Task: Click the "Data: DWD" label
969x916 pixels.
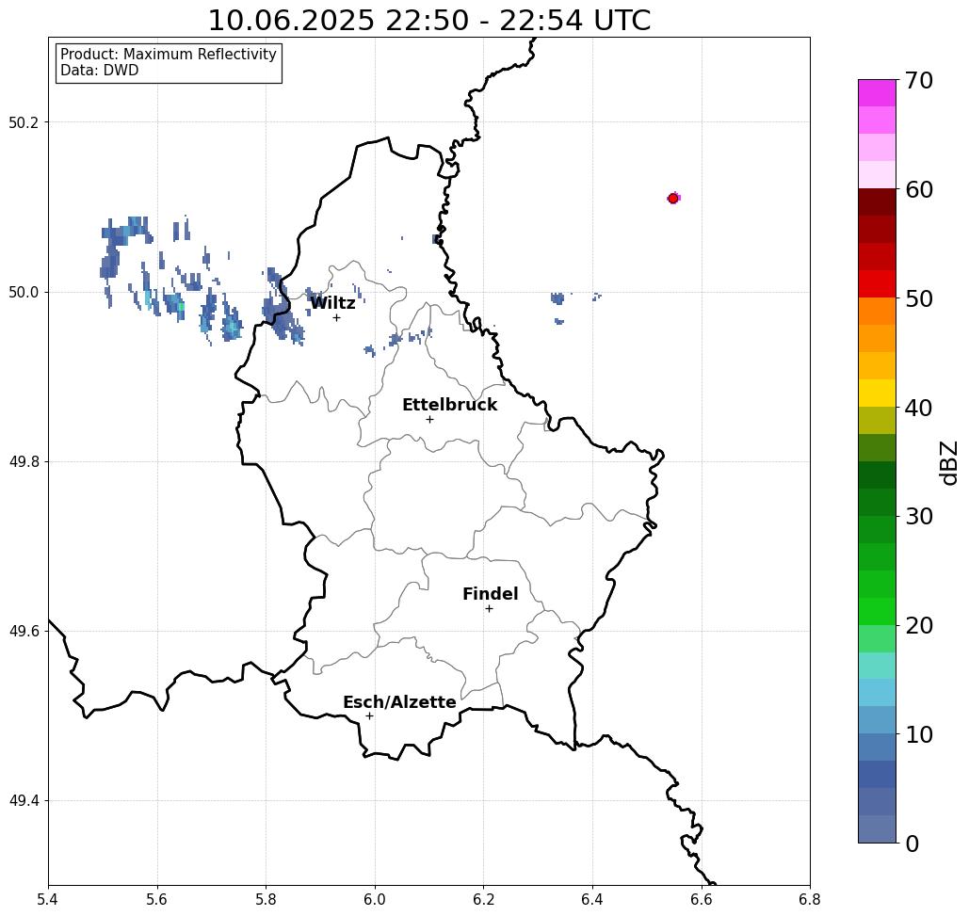Action: pos(100,71)
